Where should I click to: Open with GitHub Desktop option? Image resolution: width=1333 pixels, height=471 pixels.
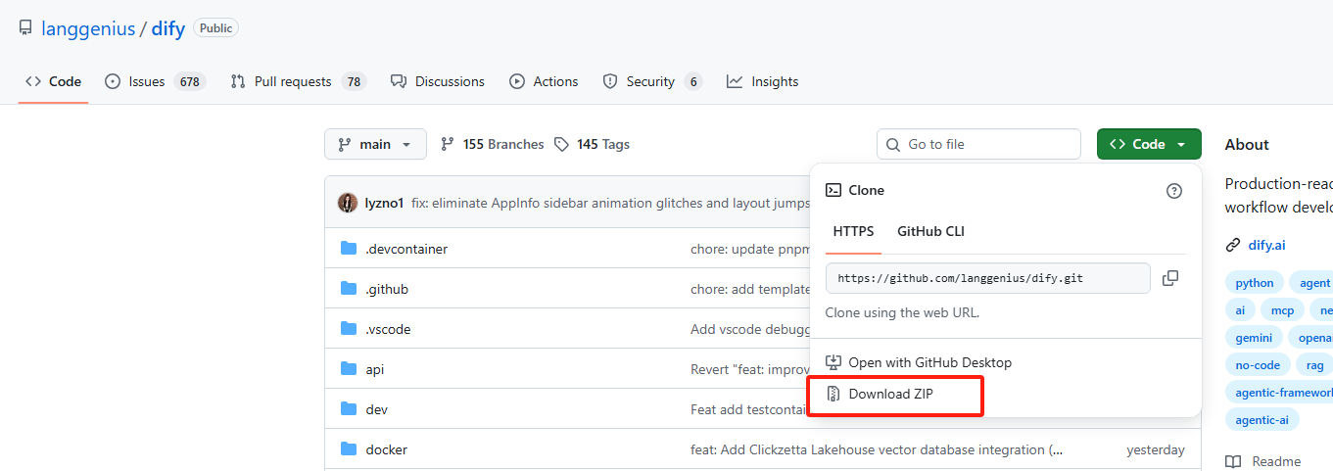(928, 362)
